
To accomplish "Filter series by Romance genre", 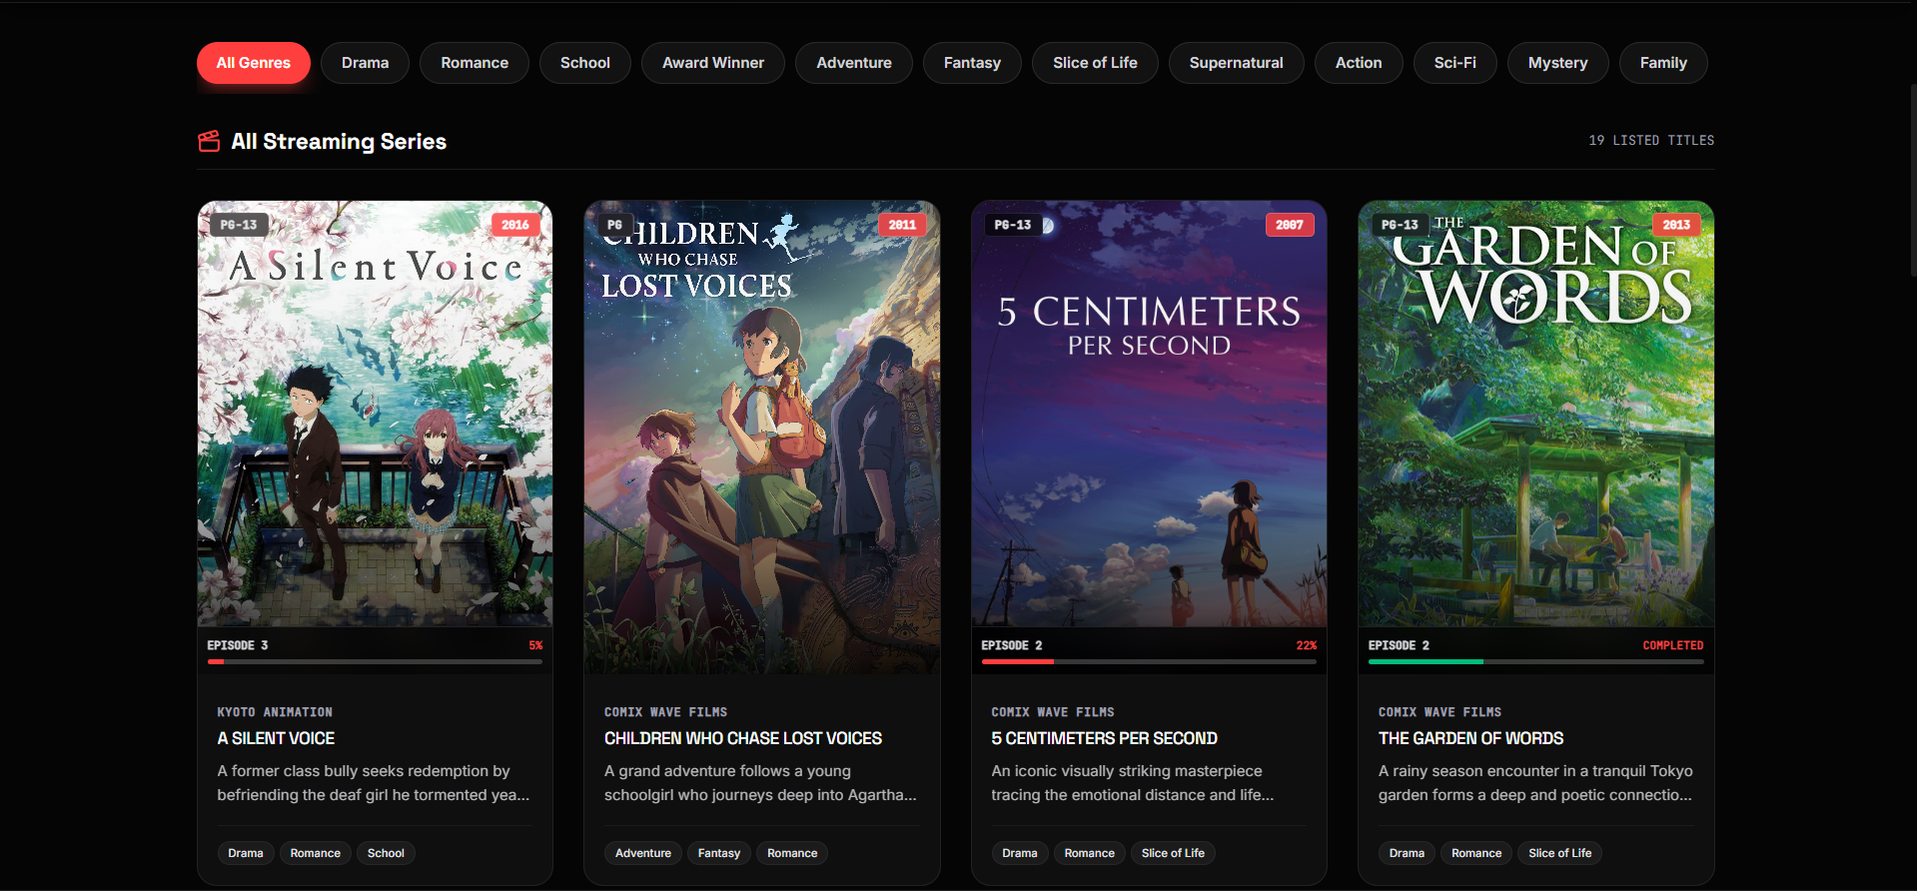I will tap(475, 63).
